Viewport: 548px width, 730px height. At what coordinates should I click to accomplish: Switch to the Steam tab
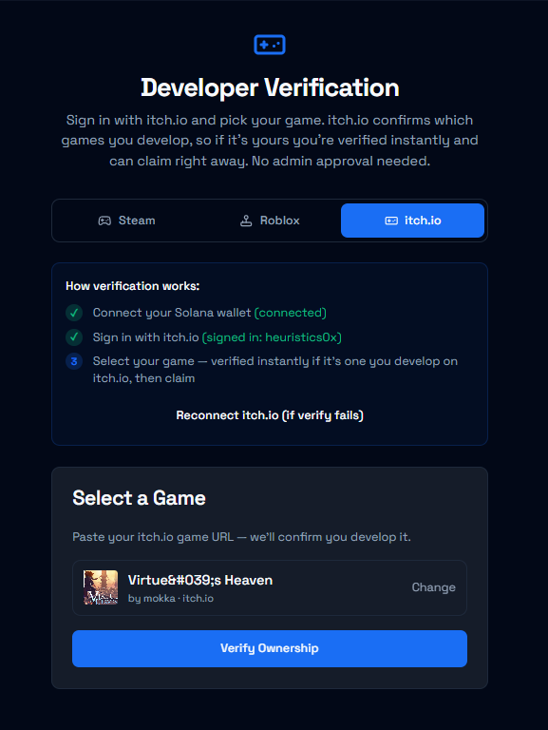tap(126, 221)
